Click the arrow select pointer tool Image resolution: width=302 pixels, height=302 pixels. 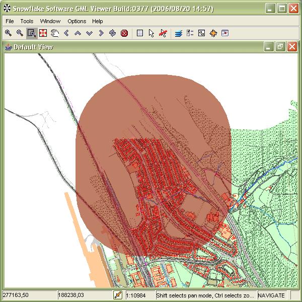[x=152, y=33]
